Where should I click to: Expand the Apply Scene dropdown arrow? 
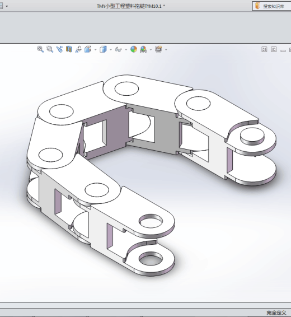[x=151, y=49]
